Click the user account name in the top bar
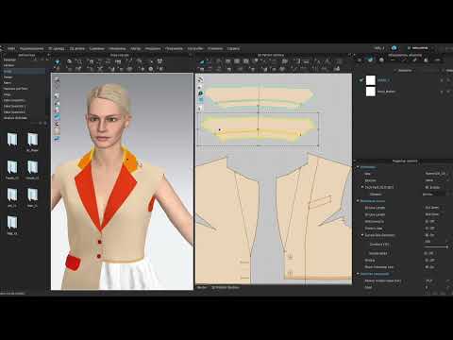Screen dimensions: 453x340 (420, 48)
